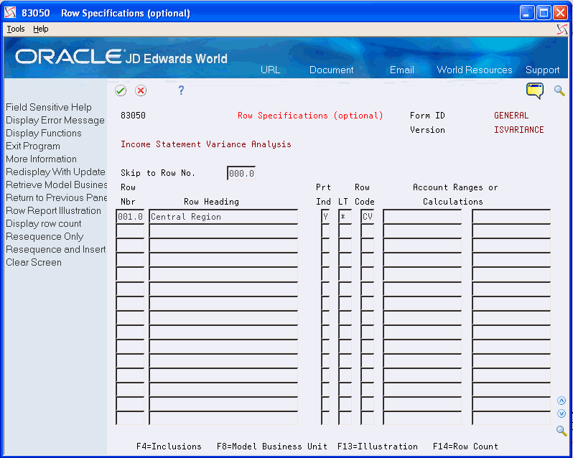Click Row Code field containing CV

tap(367, 217)
